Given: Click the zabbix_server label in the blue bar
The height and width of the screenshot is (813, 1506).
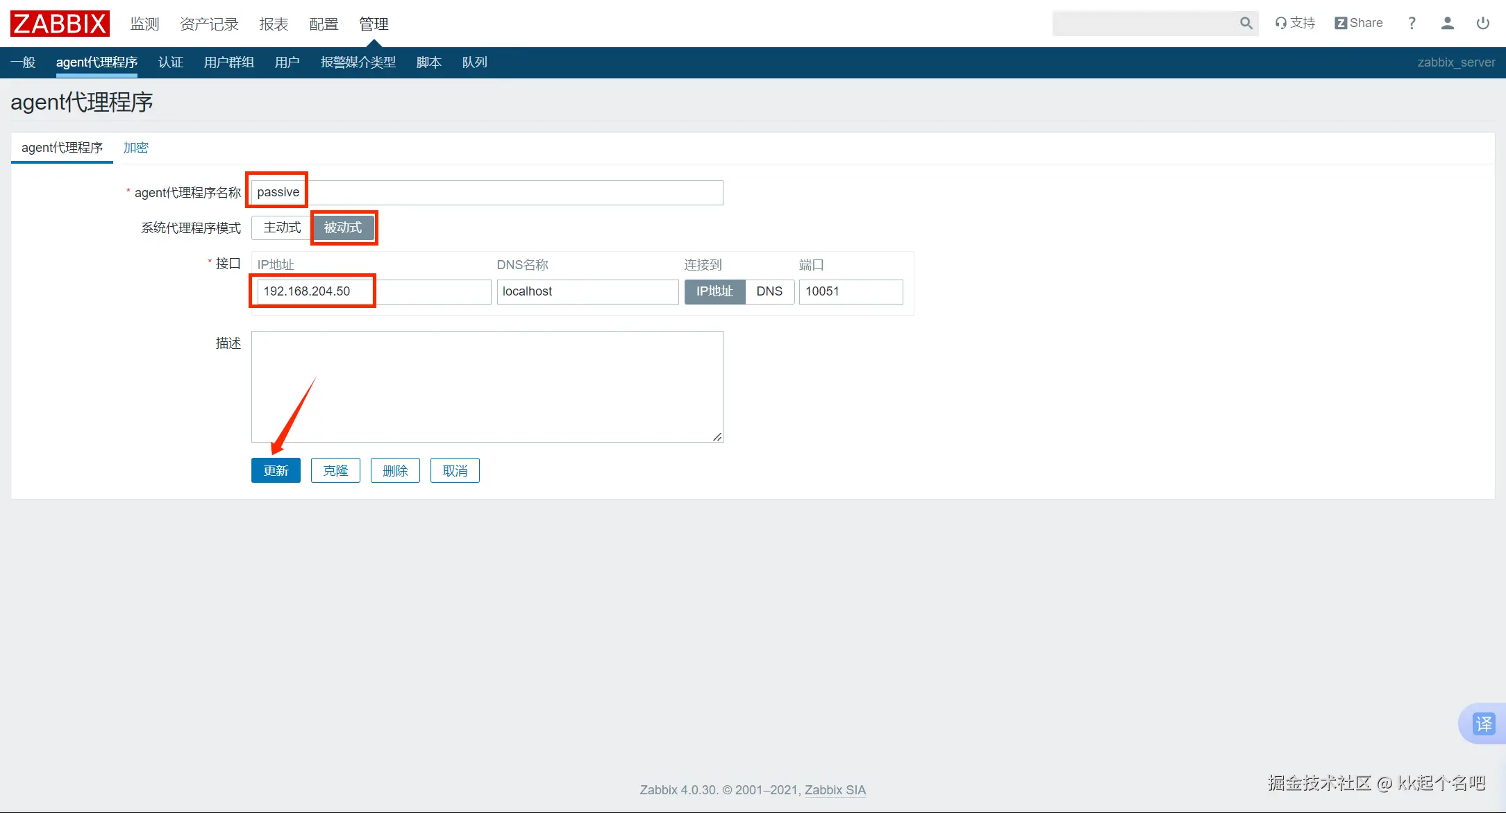Looking at the screenshot, I should (x=1456, y=62).
